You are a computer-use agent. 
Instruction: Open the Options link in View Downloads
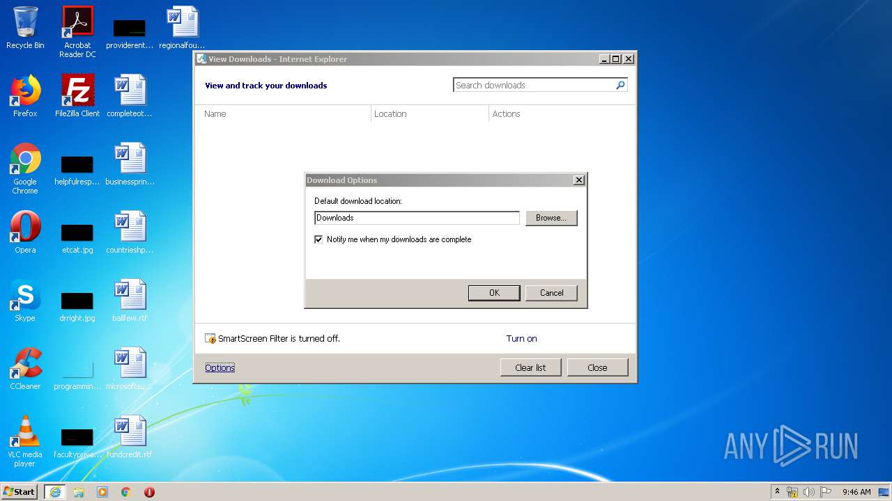(220, 367)
